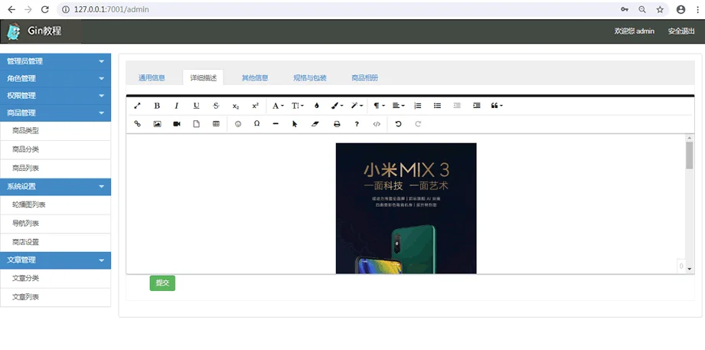This screenshot has height=350, width=705.
Task: Insert an unordered bullet list
Action: (x=437, y=106)
